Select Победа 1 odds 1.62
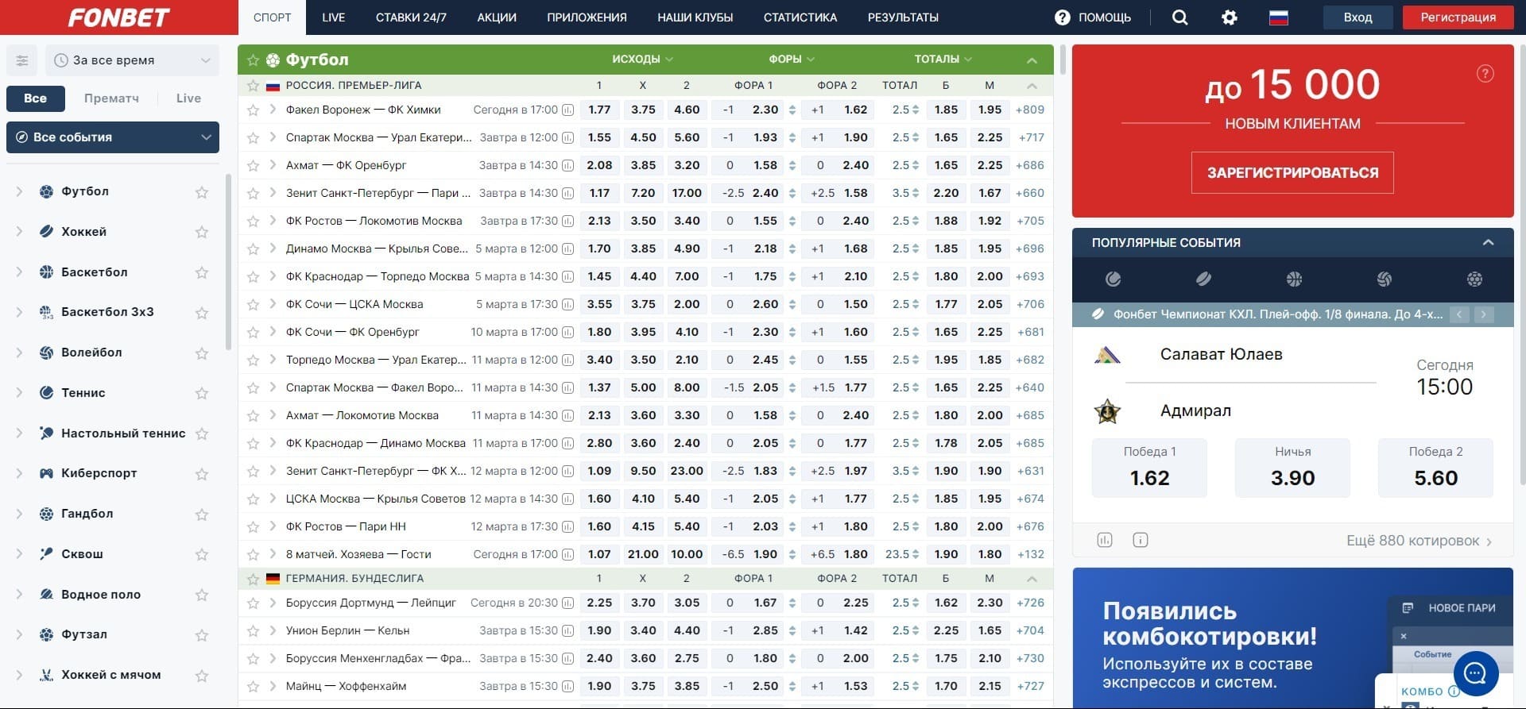Image resolution: width=1526 pixels, height=709 pixels. [1148, 468]
